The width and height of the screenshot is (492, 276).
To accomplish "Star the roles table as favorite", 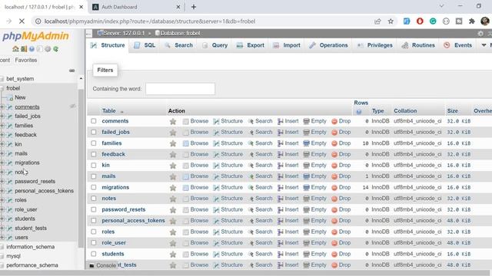I will 173,232.
